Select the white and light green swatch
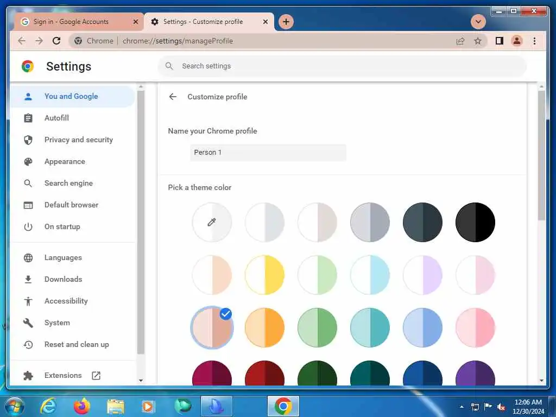 click(317, 275)
